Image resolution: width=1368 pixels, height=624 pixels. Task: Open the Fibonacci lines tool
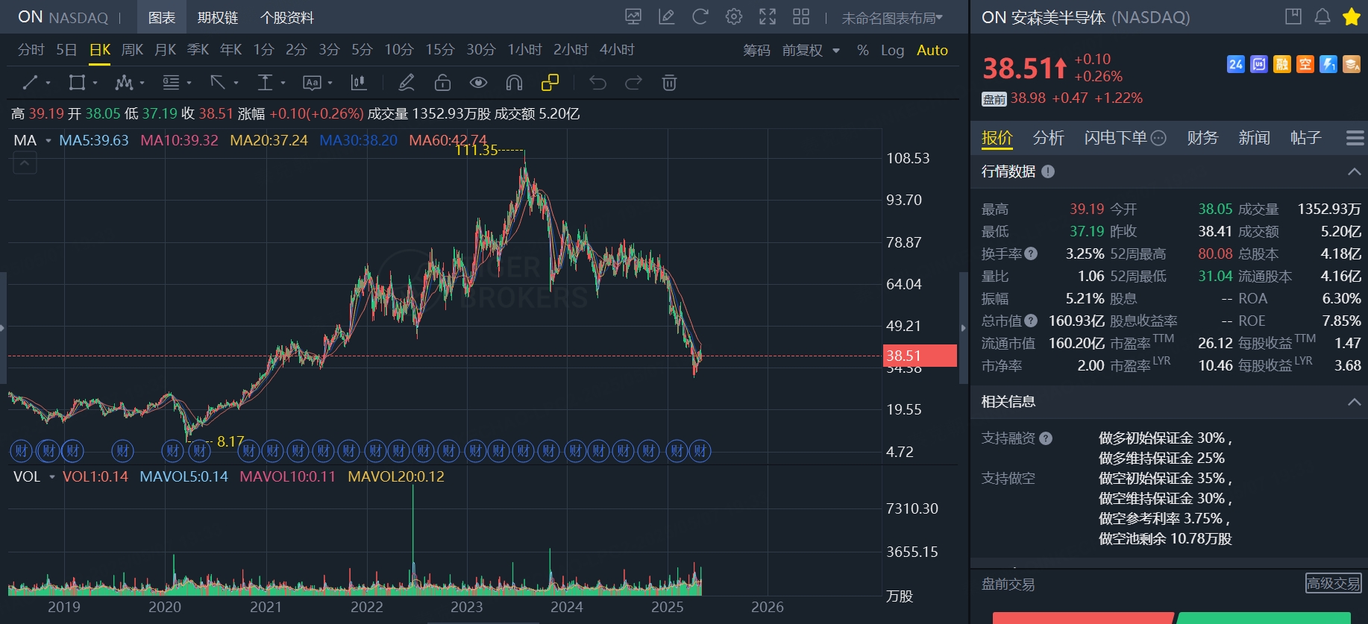point(172,83)
